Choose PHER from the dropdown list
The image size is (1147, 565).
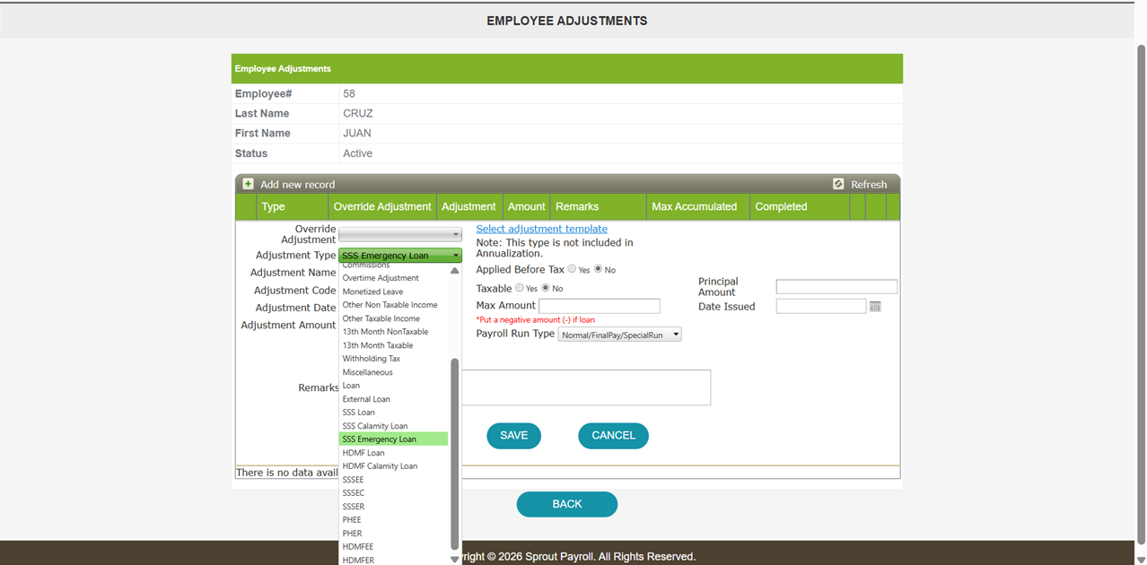pyautogui.click(x=393, y=534)
